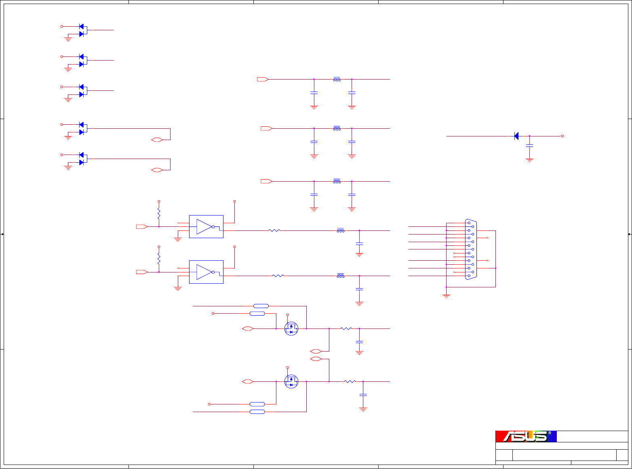Click the pull-up resistor above the upper inverter input
The height and width of the screenshot is (469, 632).
pyautogui.click(x=159, y=214)
